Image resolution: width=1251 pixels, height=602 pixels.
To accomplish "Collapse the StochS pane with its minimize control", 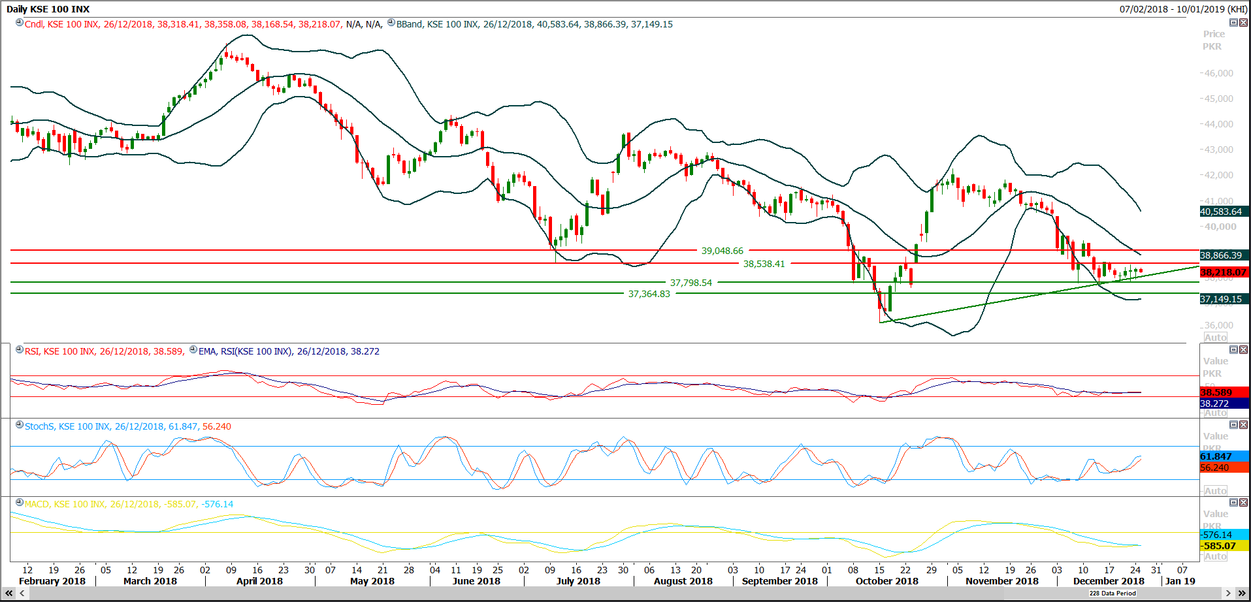I will (x=1234, y=424).
